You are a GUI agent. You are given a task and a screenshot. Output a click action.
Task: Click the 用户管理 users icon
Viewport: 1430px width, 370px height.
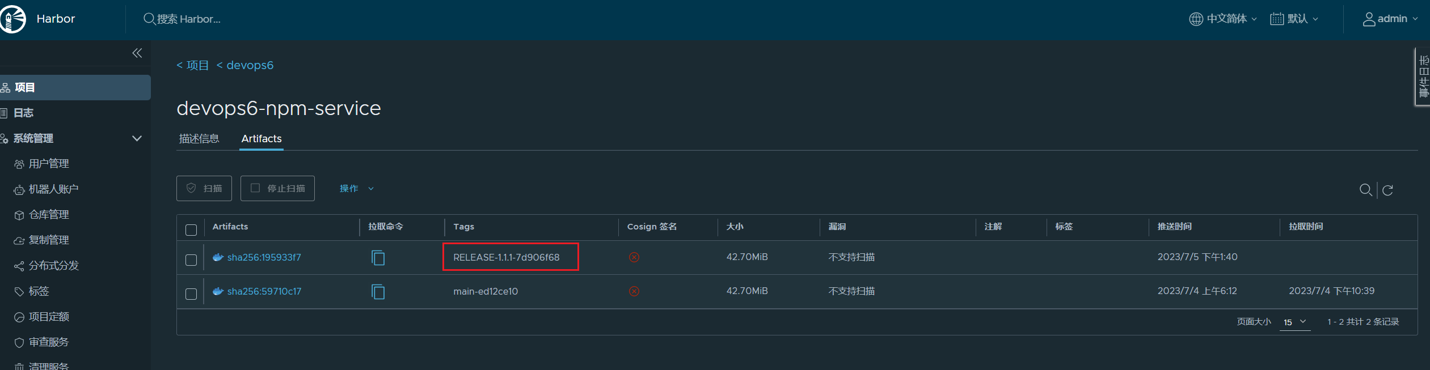[x=19, y=164]
